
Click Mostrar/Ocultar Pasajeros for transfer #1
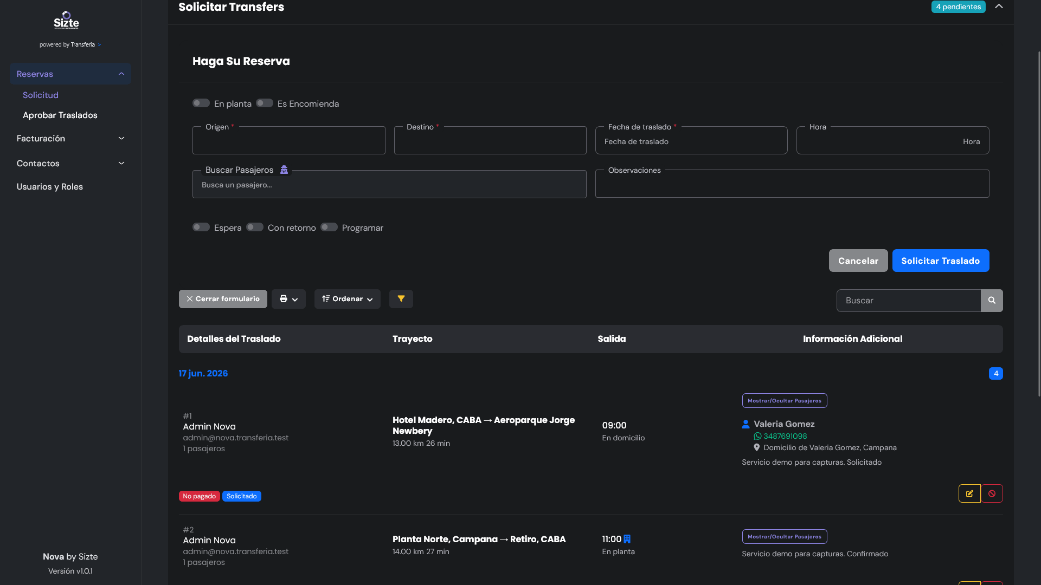[785, 401]
